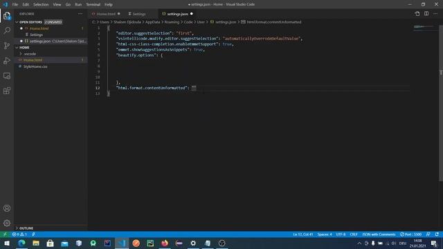Open editor more actions ellipsis
This screenshot has width=443, height=249.
(435, 14)
